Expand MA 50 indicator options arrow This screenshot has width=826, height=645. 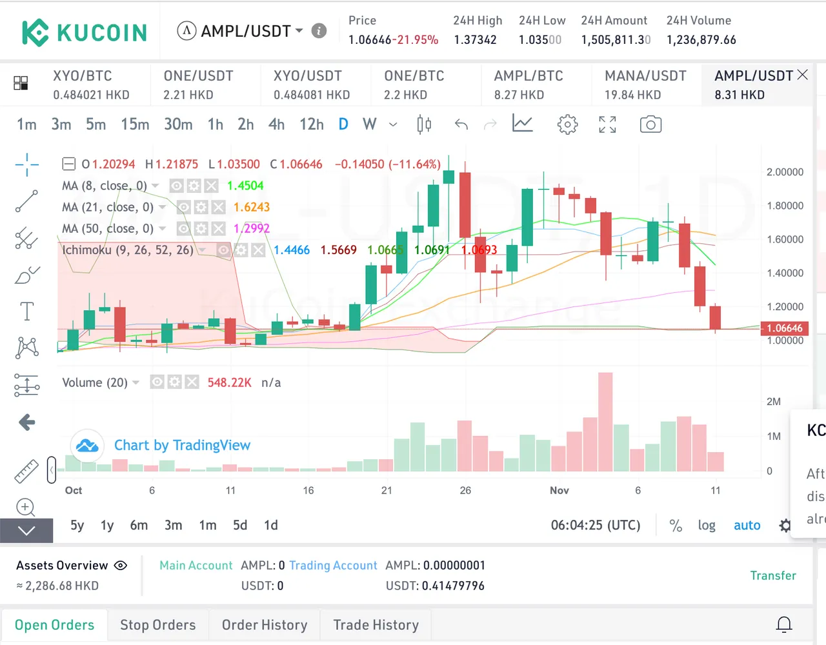pos(162,229)
